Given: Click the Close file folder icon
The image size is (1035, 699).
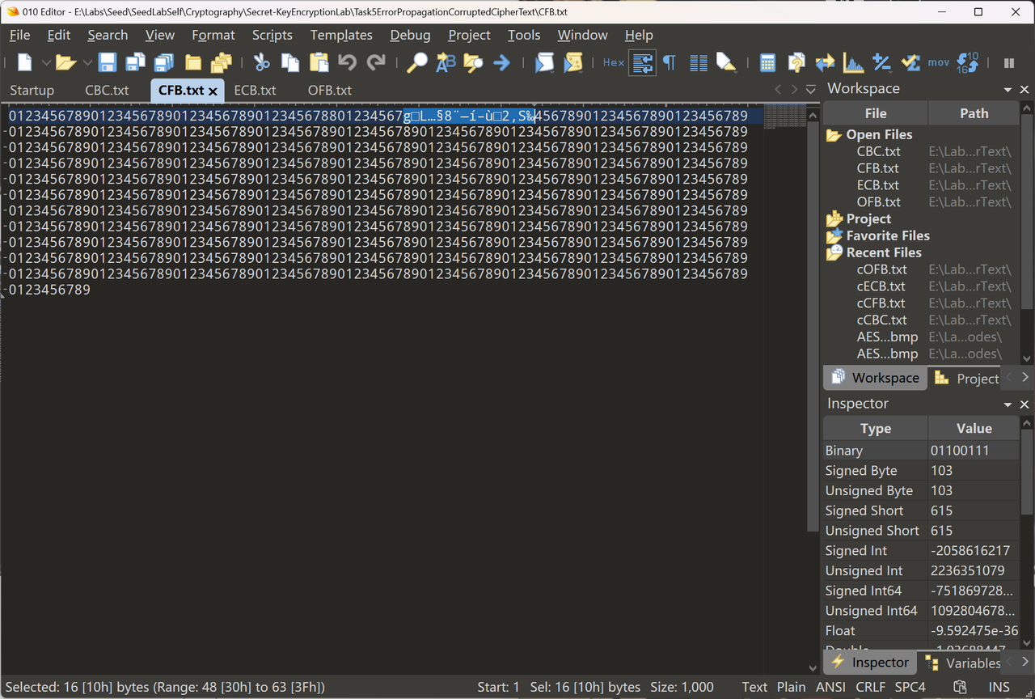Looking at the screenshot, I should (193, 62).
